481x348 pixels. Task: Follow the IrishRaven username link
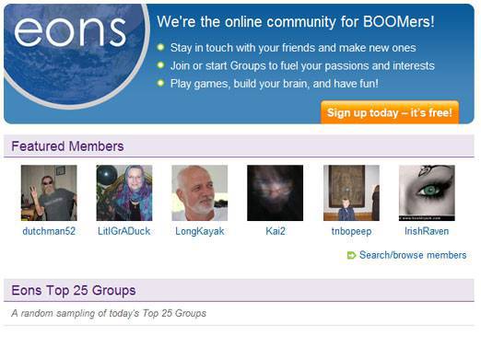[x=427, y=231]
